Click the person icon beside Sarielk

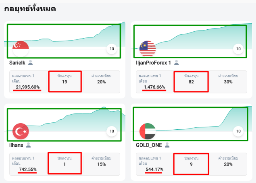coord(31,63)
